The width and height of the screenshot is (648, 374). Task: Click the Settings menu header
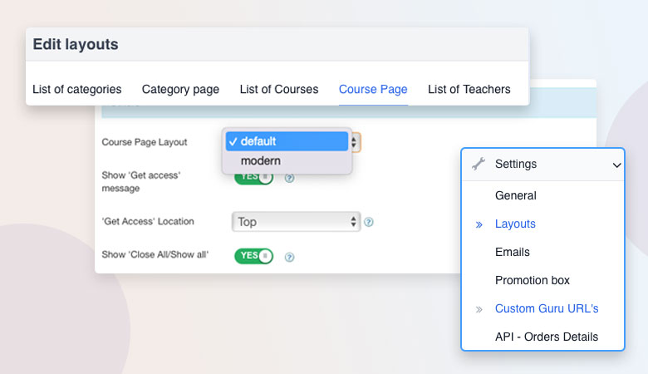click(542, 164)
